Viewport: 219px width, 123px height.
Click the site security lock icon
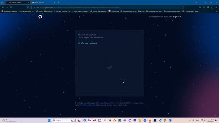click(31, 8)
